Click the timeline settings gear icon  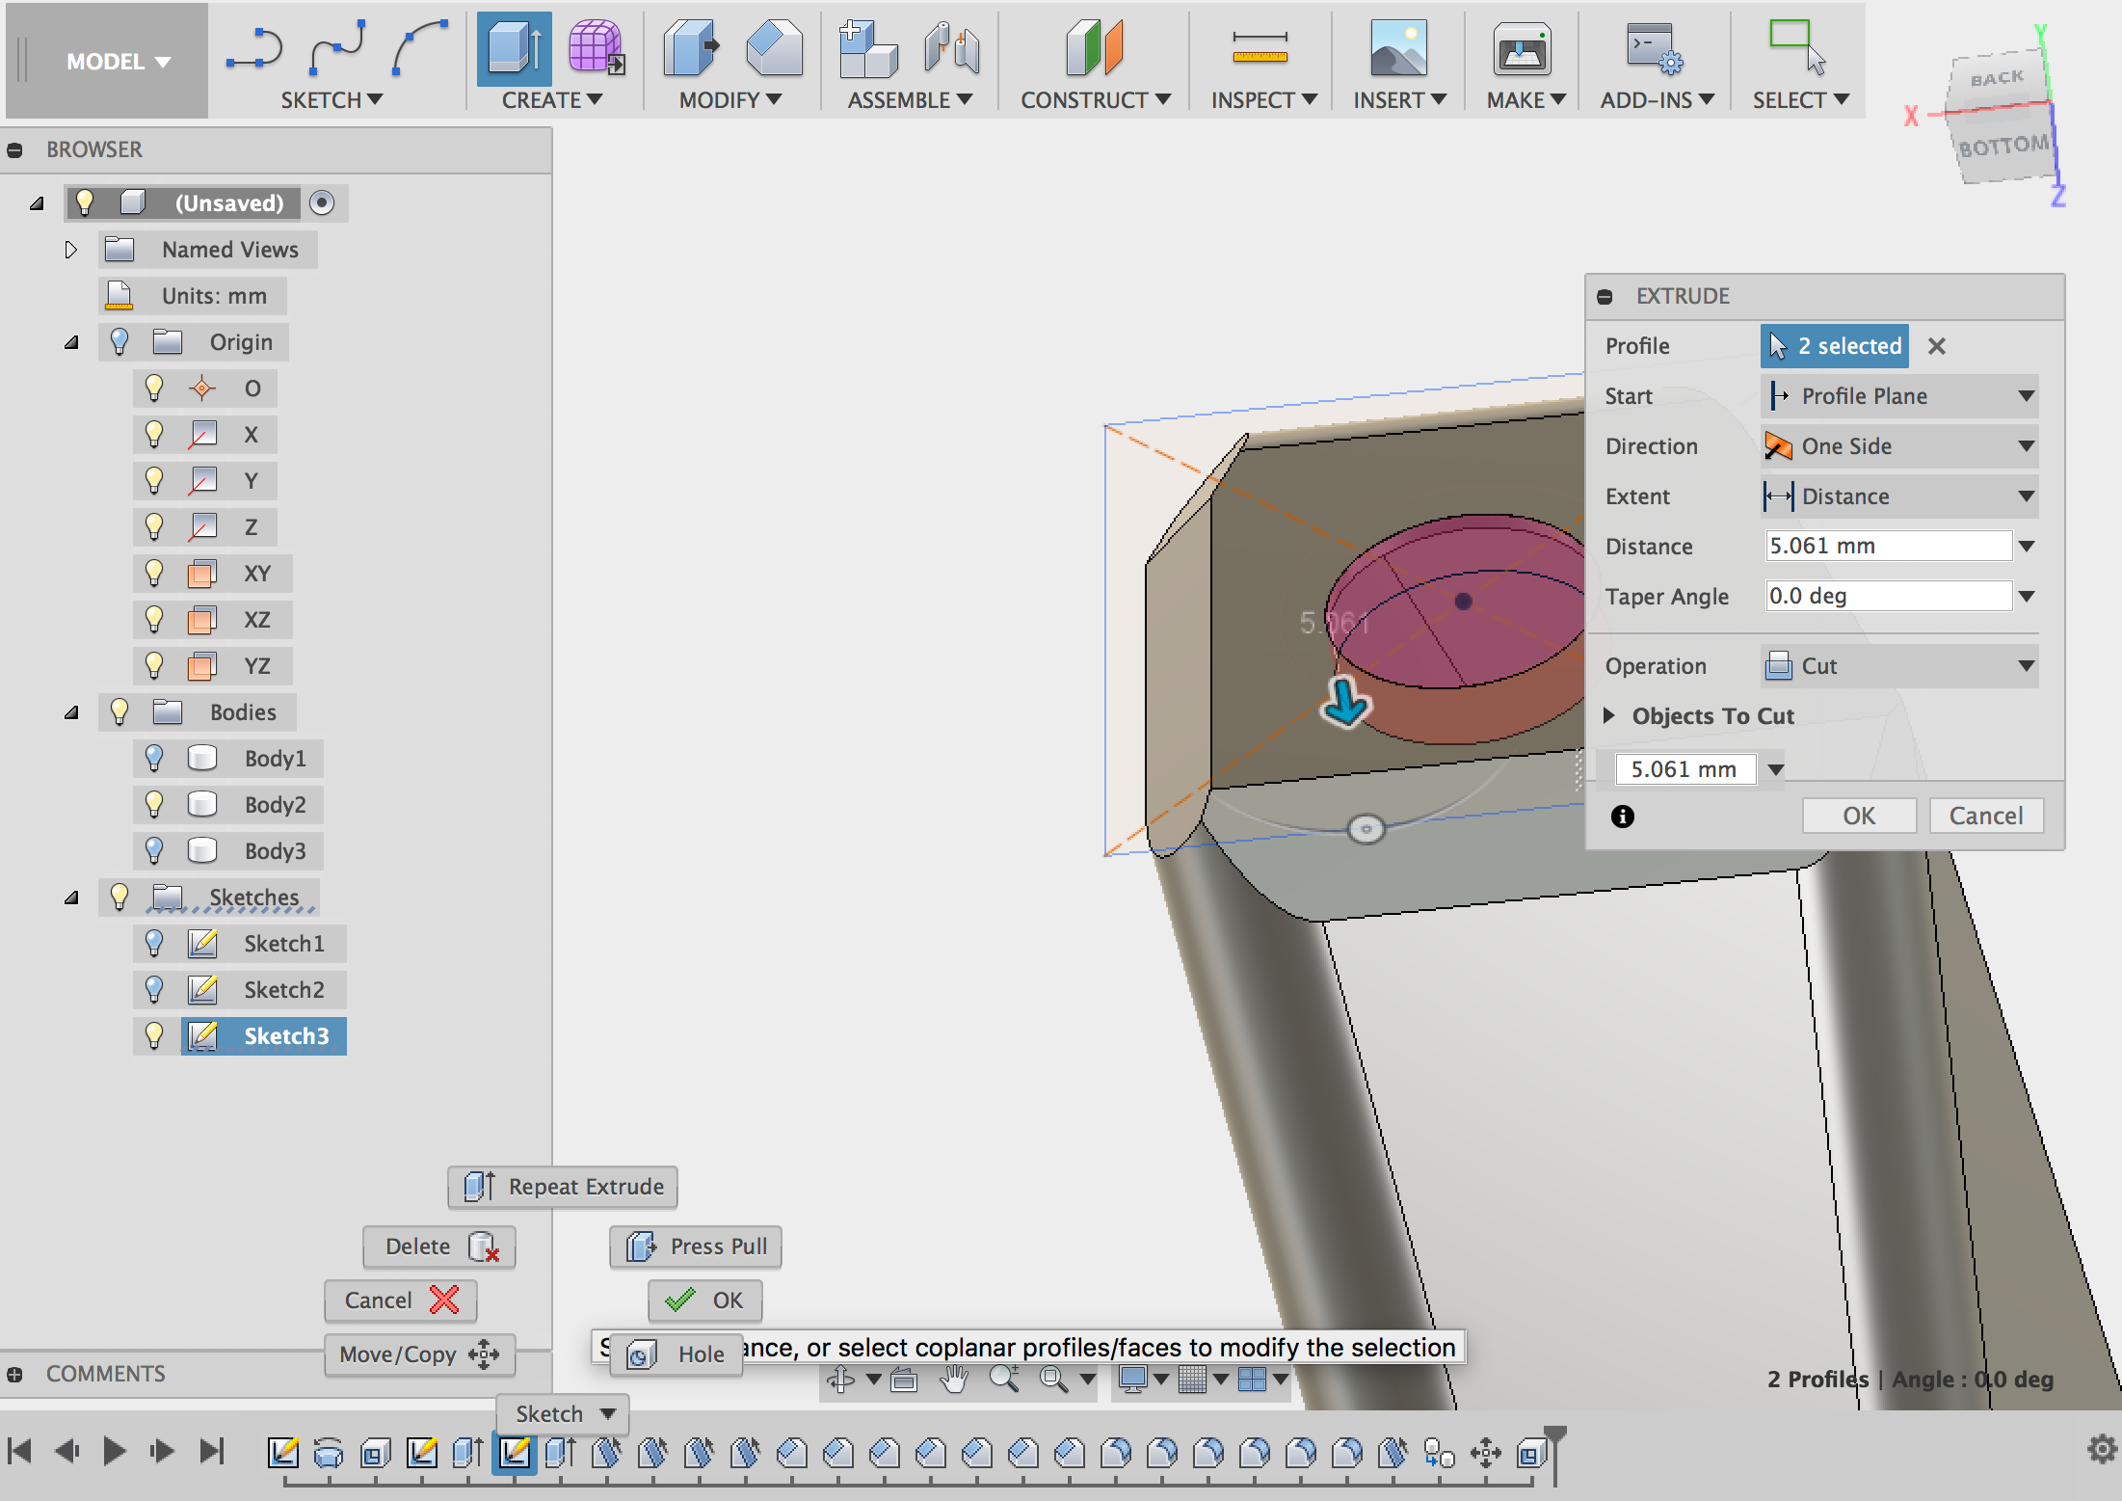[2101, 1449]
